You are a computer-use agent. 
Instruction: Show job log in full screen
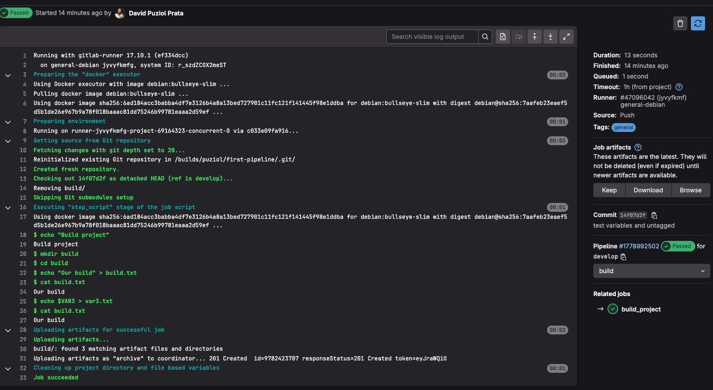(566, 37)
